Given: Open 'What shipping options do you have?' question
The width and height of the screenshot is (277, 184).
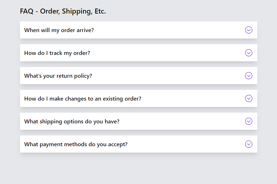Looking at the screenshot, I should [72, 122].
